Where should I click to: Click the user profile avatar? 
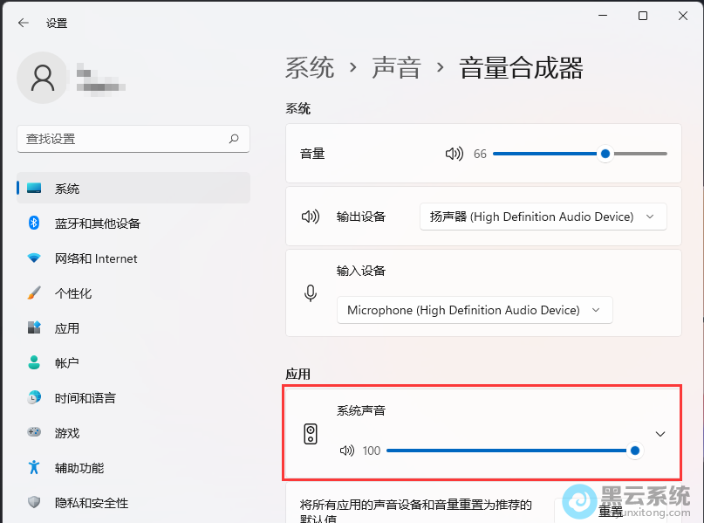[42, 77]
